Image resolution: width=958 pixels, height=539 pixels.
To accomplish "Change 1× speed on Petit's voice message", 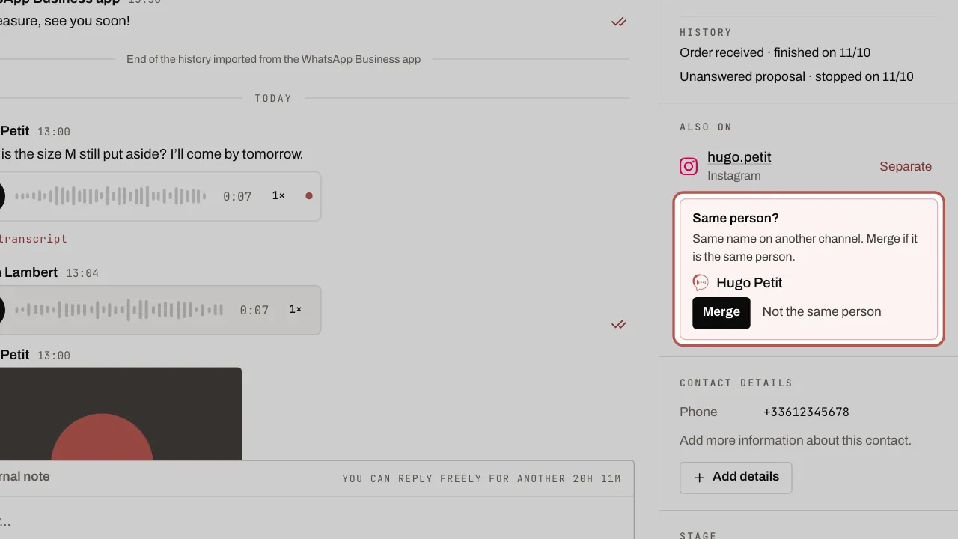I will (278, 195).
